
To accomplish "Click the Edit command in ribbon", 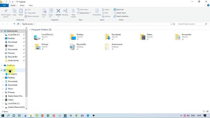I will click(x=105, y=13).
